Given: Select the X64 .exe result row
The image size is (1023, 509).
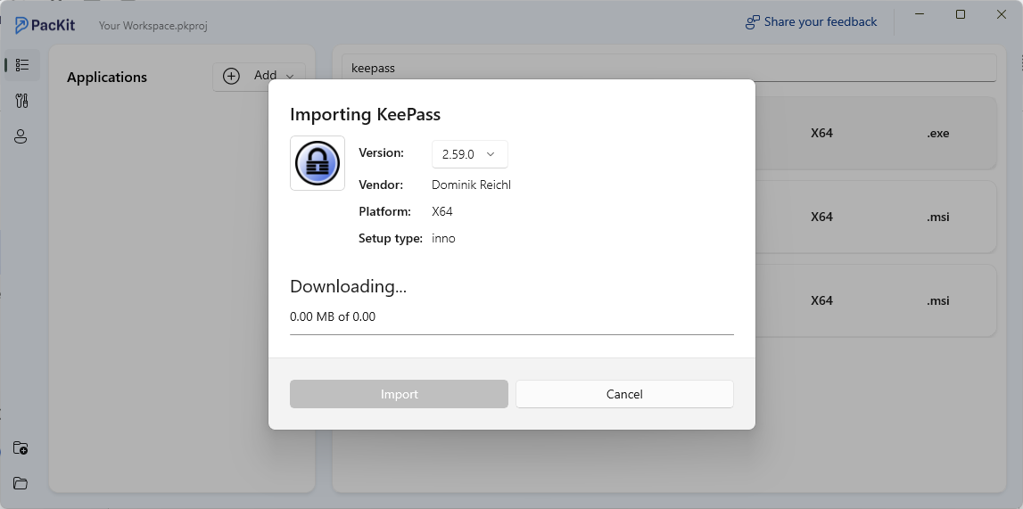Looking at the screenshot, I should tap(874, 134).
